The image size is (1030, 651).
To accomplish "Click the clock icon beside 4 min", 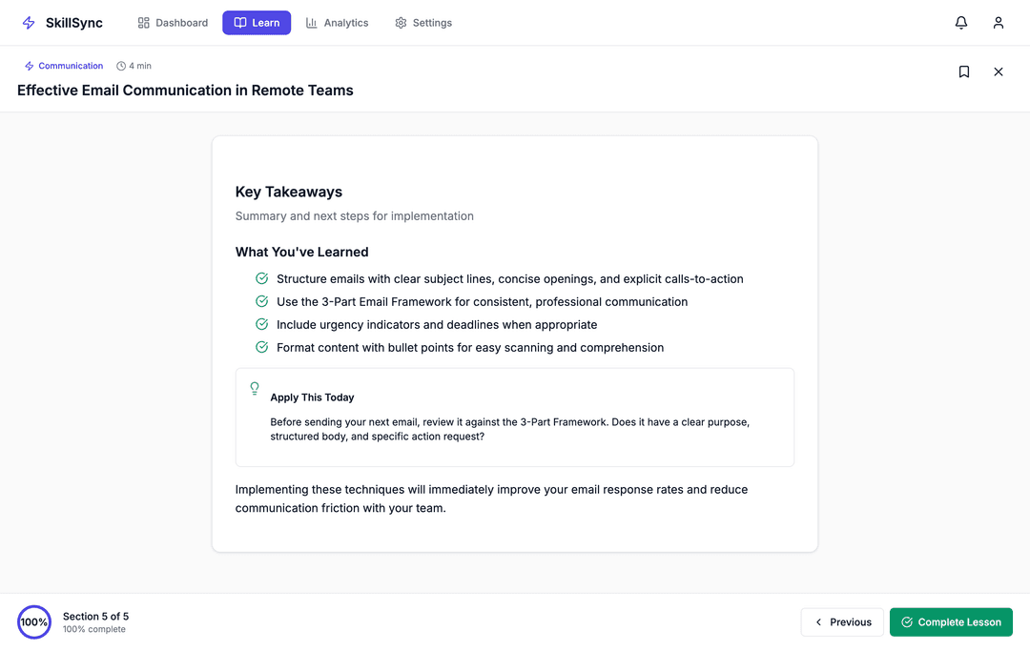I will [121, 67].
